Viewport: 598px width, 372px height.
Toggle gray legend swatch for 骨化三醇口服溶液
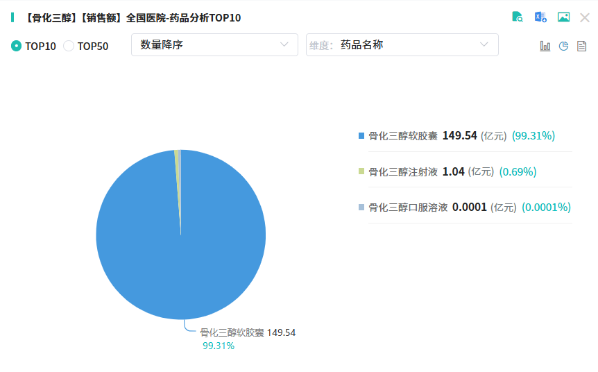click(361, 208)
